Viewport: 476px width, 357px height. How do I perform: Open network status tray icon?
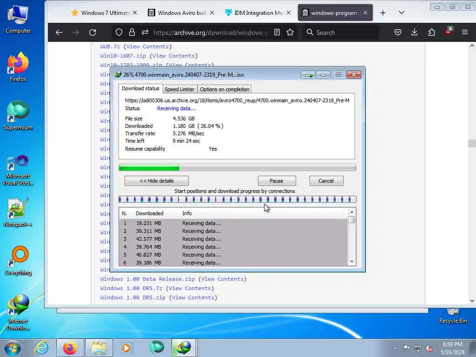click(418, 348)
